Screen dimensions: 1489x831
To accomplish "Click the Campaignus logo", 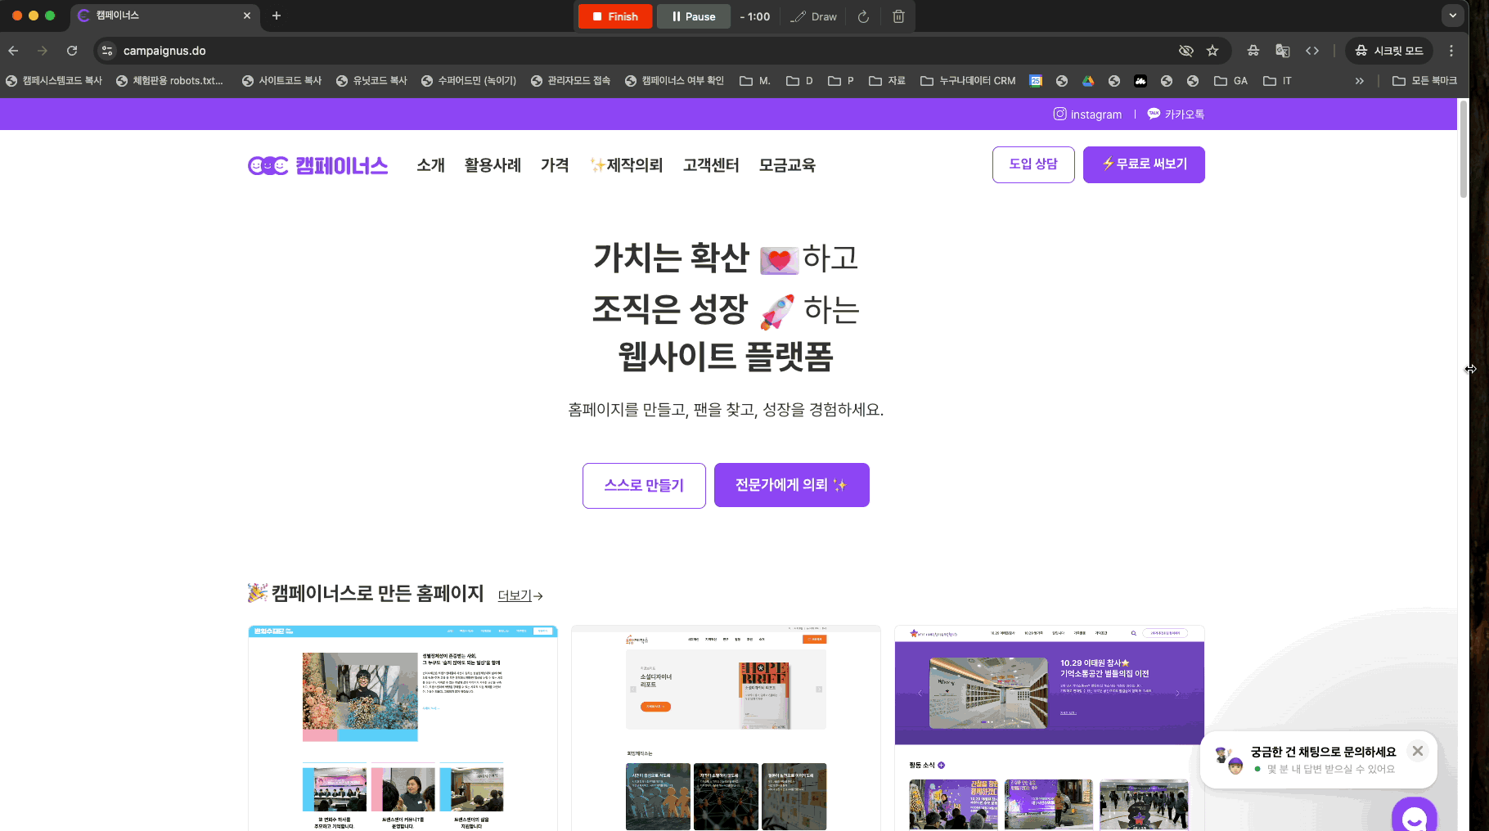I will (x=317, y=166).
